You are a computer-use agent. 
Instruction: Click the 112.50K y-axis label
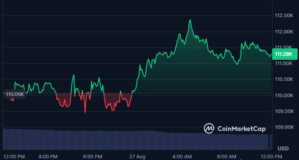(284, 15)
